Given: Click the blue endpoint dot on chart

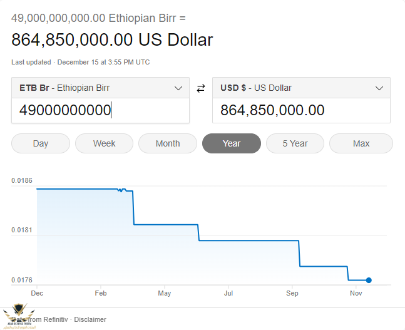Looking at the screenshot, I should [x=369, y=280].
